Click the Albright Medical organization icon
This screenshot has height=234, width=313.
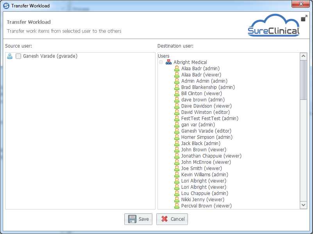click(169, 62)
